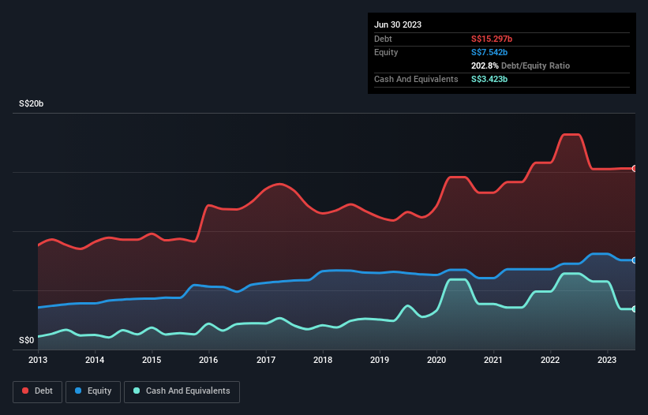Click the blue Equity legend dot
Viewport: 648px width, 415px height.
click(78, 391)
